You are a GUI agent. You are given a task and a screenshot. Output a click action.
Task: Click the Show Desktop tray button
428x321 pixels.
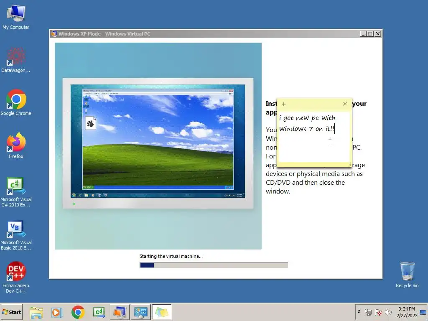423,312
